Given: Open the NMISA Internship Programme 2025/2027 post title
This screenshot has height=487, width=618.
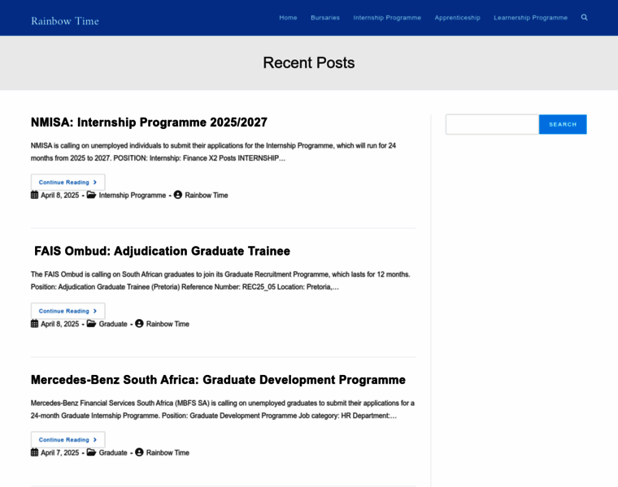Looking at the screenshot, I should pyautogui.click(x=149, y=123).
